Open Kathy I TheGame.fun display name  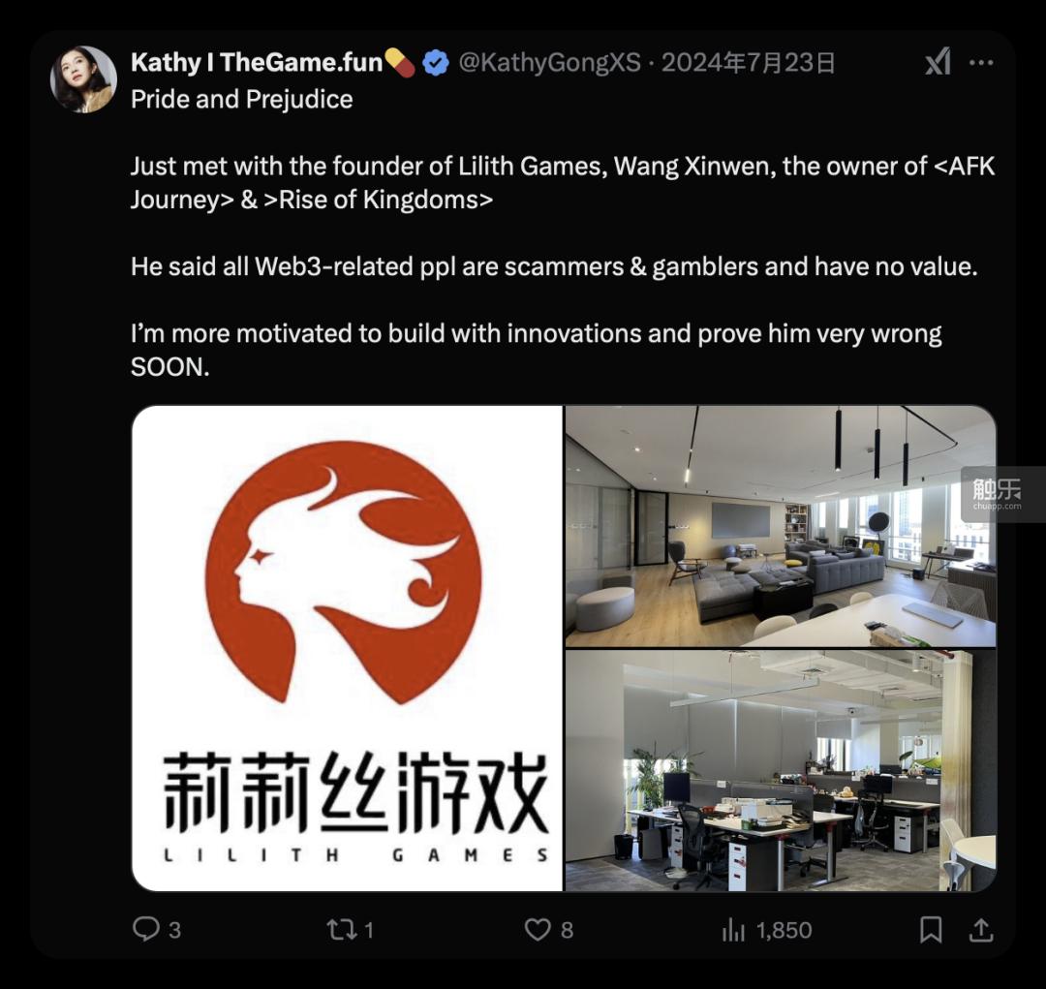[x=256, y=63]
